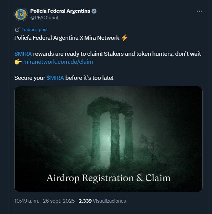Click the 26 sept. 2025 date
Viewport: 212px width, 214px height.
(x=59, y=201)
